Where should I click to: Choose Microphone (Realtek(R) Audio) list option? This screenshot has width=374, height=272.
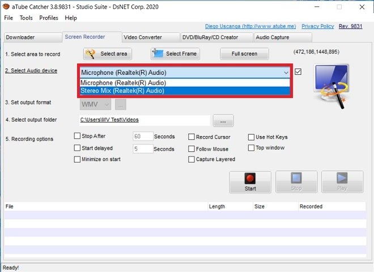click(185, 83)
